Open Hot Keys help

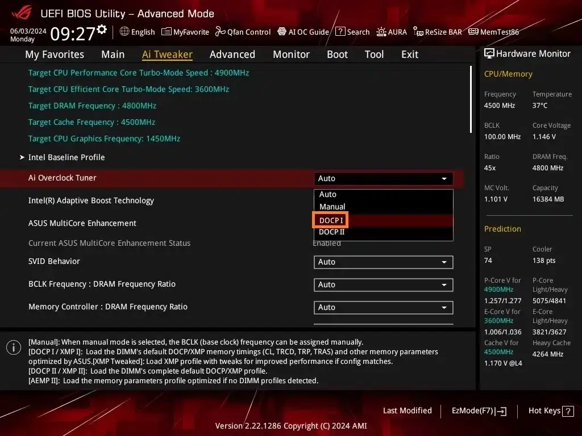(551, 411)
